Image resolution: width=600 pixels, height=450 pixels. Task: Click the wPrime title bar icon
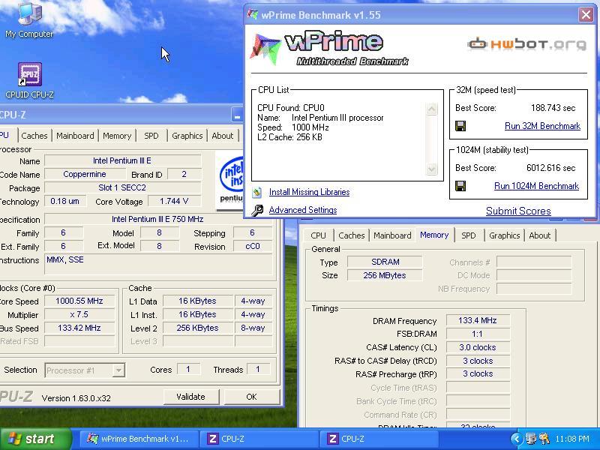point(253,15)
